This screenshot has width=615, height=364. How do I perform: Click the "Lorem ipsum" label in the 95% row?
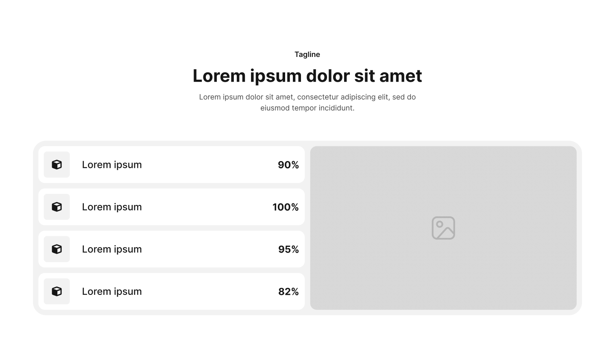tap(112, 249)
